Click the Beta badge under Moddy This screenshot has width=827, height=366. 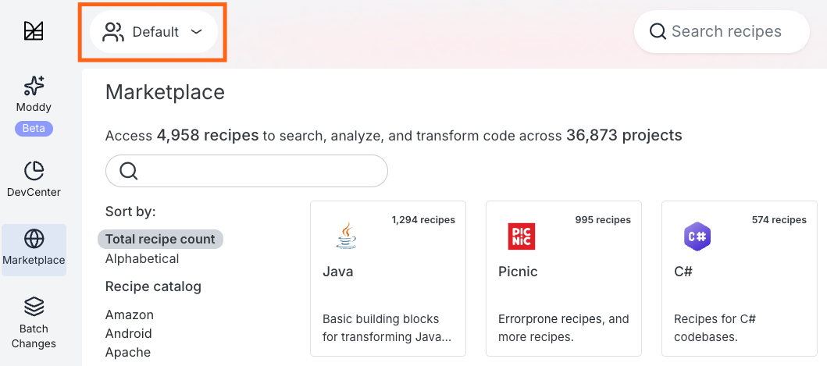click(34, 128)
